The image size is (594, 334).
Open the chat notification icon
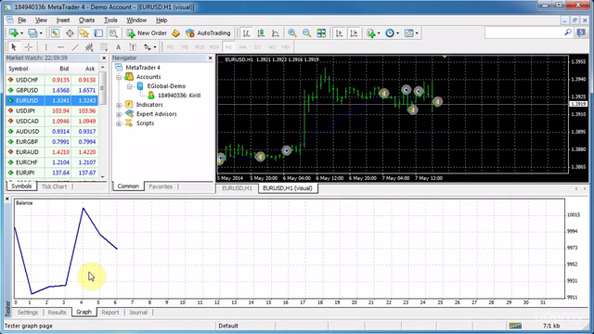pos(581,33)
